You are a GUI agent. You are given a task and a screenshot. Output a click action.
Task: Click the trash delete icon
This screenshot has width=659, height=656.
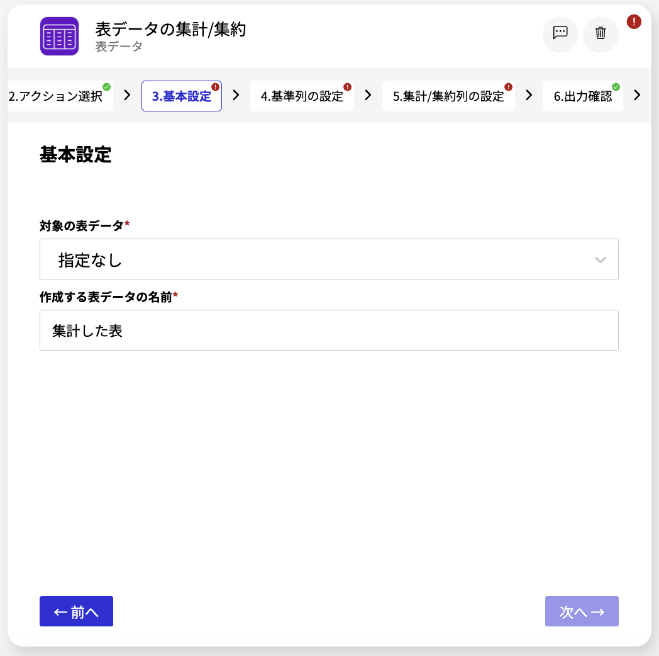tap(601, 33)
